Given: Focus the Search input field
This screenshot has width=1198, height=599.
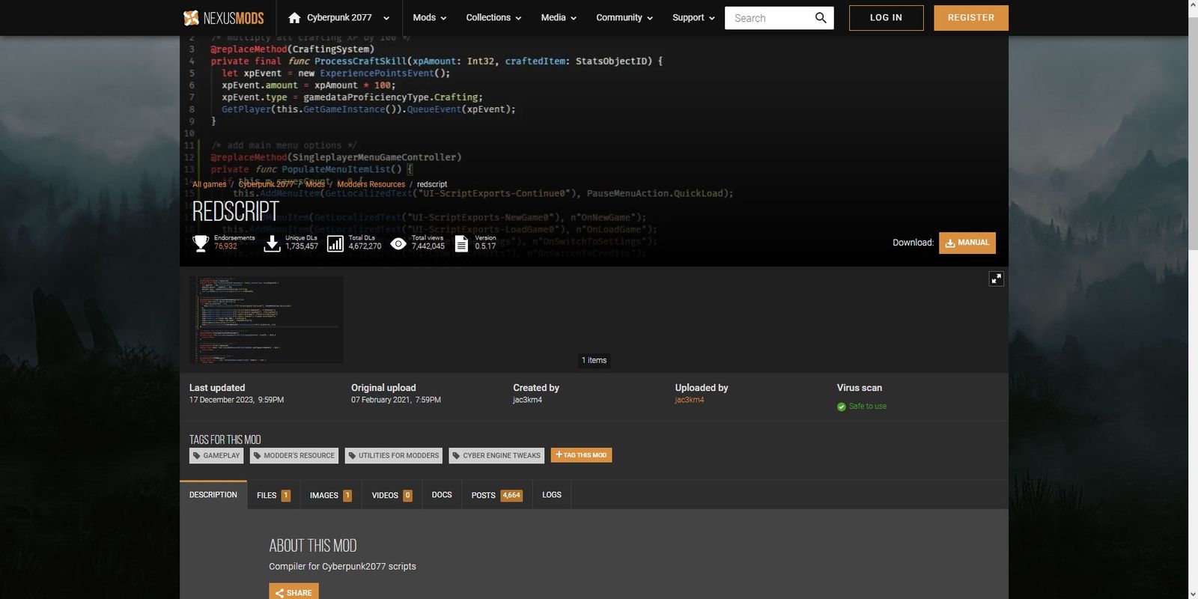Looking at the screenshot, I should [769, 18].
